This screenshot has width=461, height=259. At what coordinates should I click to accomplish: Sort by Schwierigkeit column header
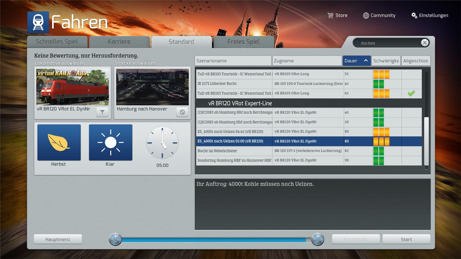386,61
